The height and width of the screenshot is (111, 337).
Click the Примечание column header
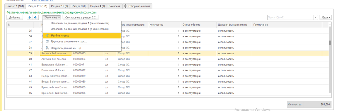[x=287, y=25]
